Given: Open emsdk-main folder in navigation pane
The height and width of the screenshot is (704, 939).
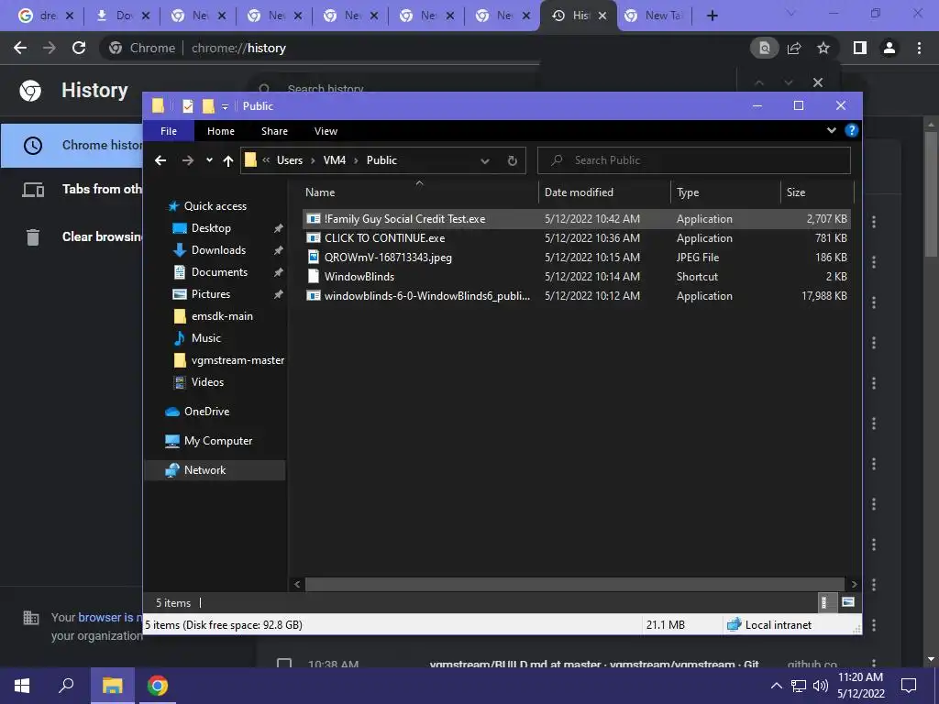Looking at the screenshot, I should coord(213,316).
